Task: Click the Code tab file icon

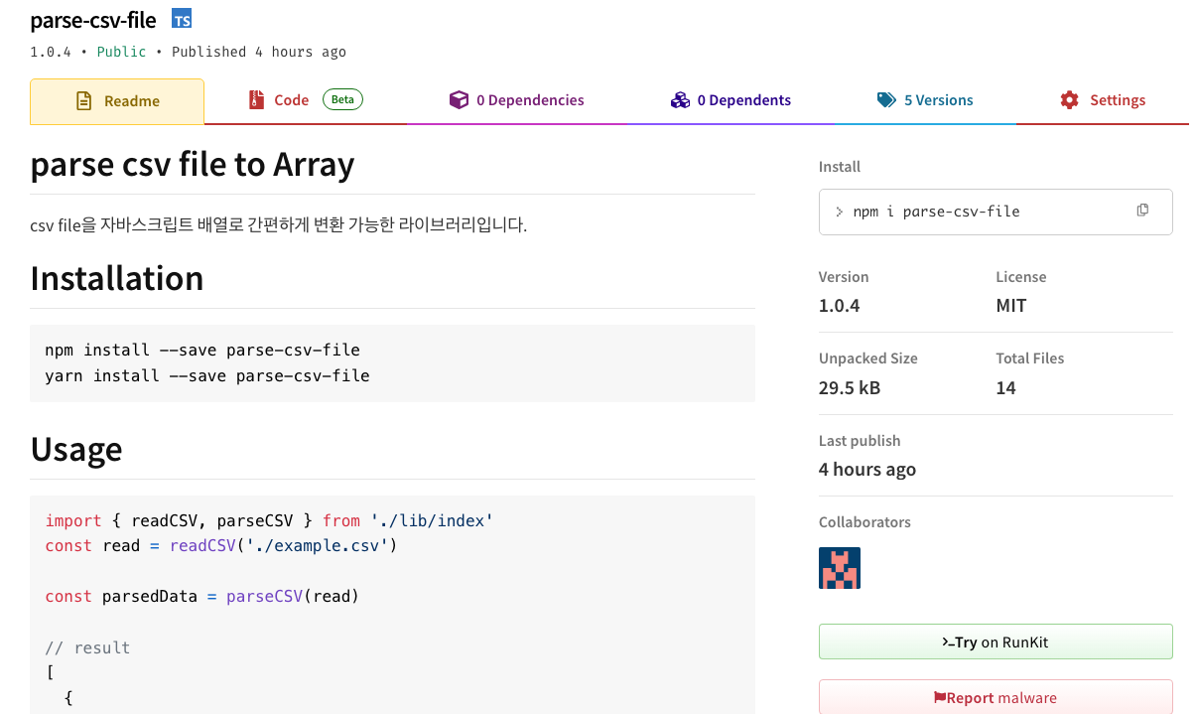Action: [256, 100]
